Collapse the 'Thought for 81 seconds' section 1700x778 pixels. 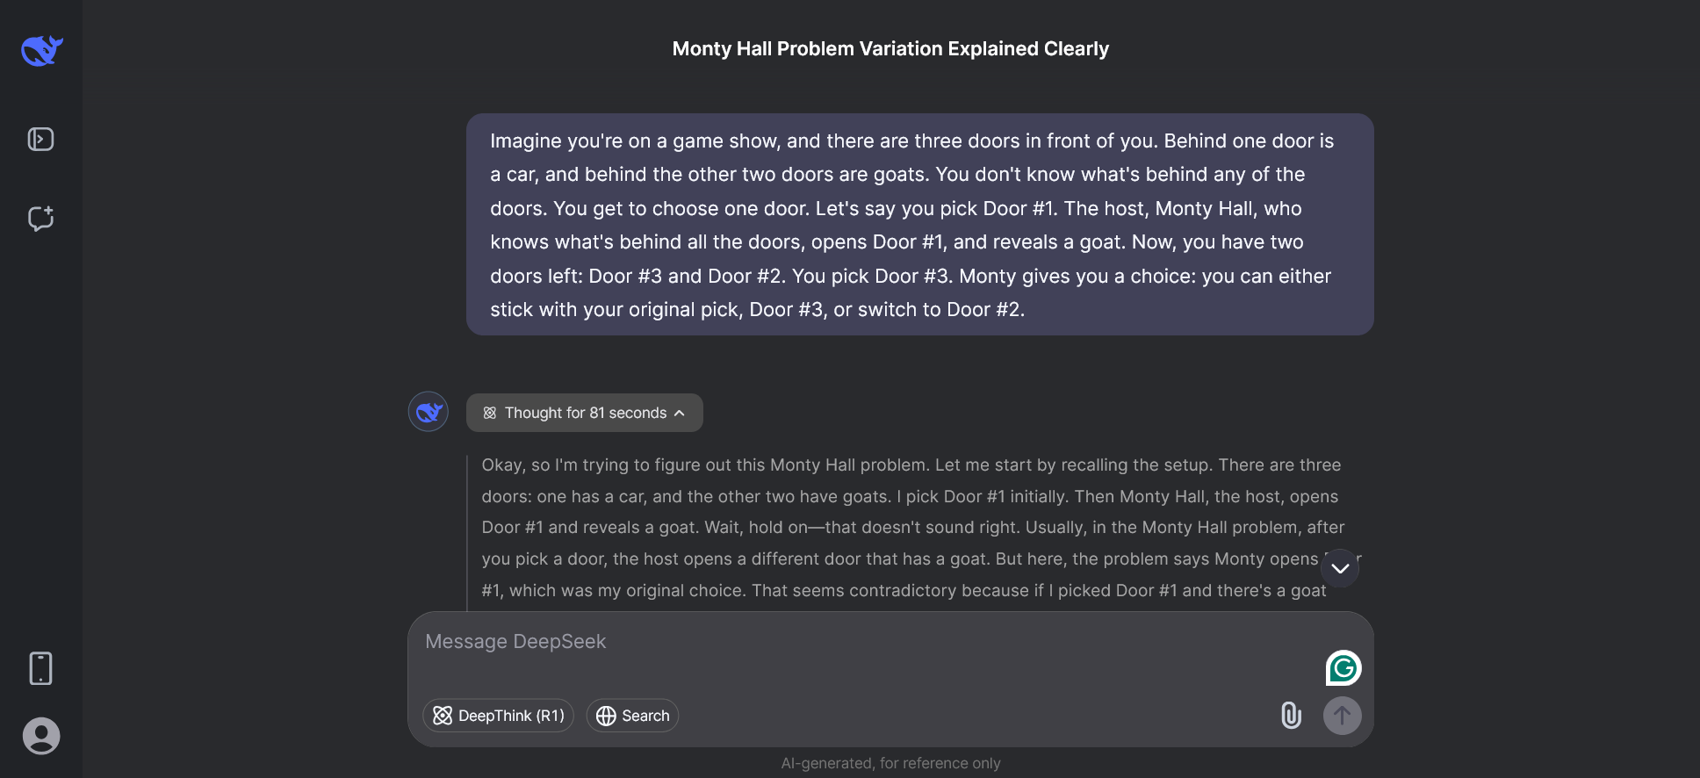[x=678, y=413]
